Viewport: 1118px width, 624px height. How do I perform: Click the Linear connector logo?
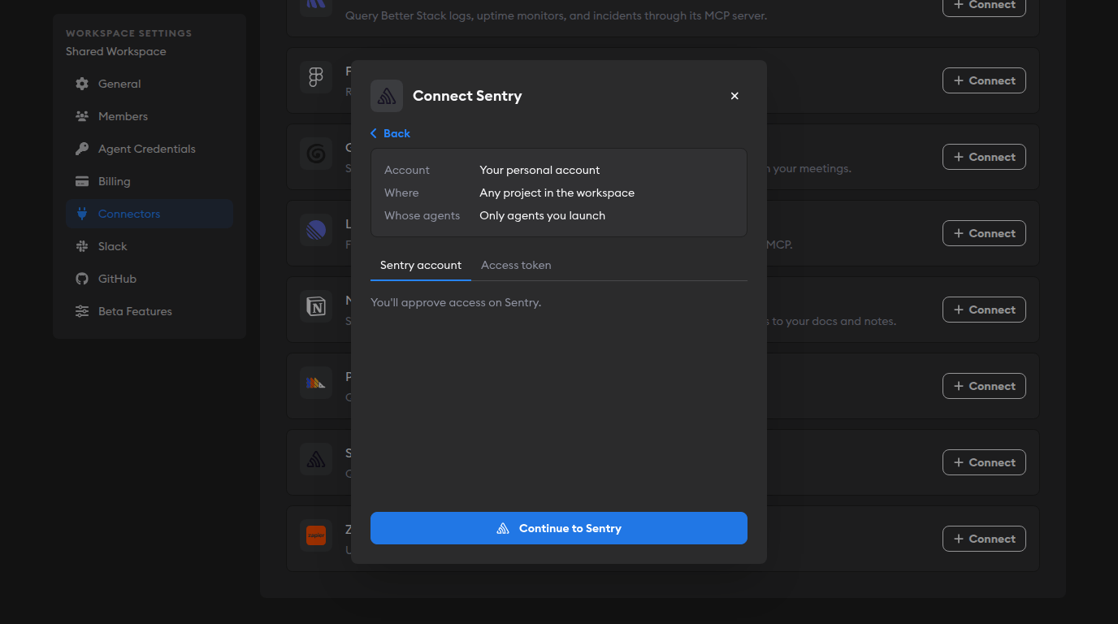316,230
